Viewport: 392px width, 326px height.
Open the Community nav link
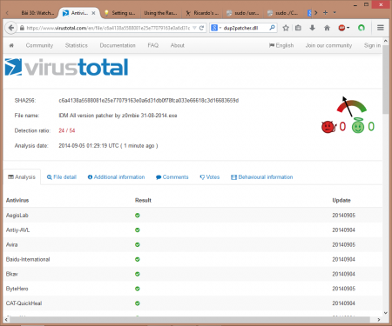[x=39, y=45]
